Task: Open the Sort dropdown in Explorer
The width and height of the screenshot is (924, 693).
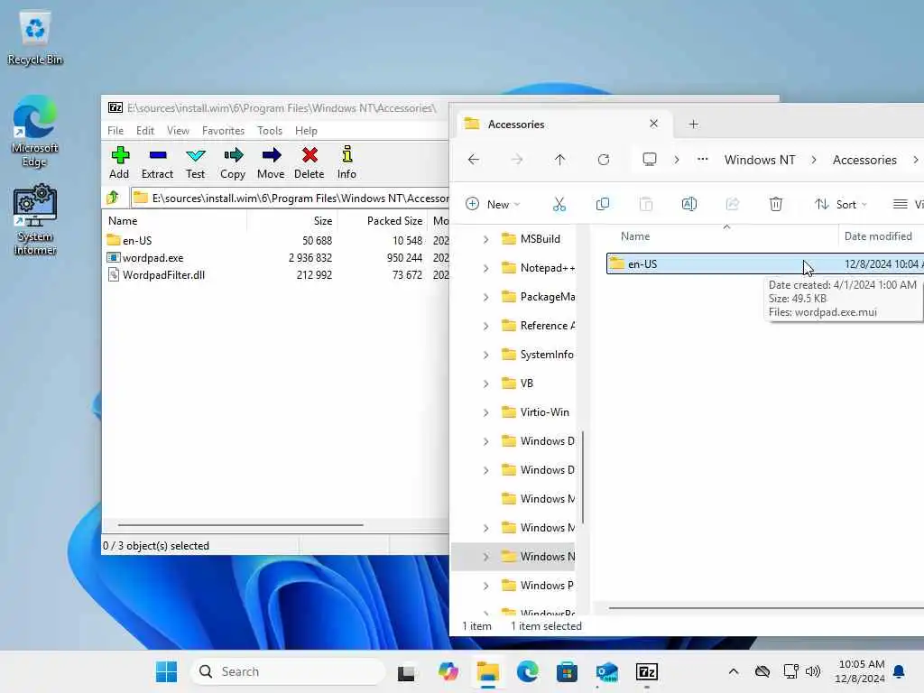Action: pos(841,205)
